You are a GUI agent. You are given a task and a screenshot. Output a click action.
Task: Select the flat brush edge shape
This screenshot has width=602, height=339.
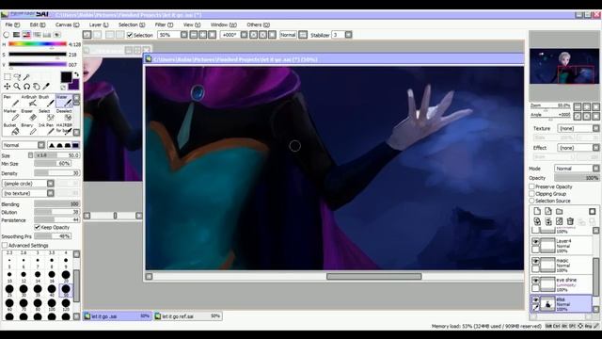click(75, 145)
